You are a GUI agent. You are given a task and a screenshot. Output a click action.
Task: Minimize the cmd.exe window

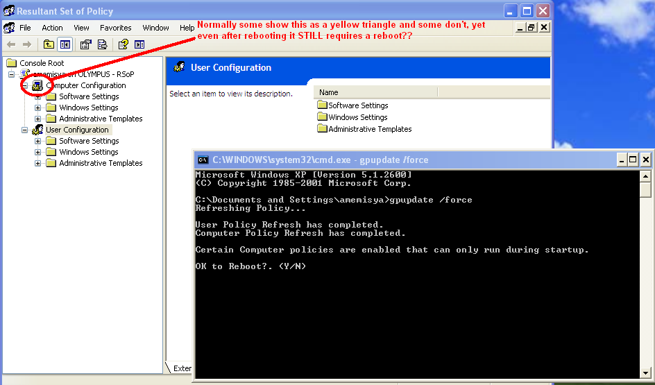622,160
